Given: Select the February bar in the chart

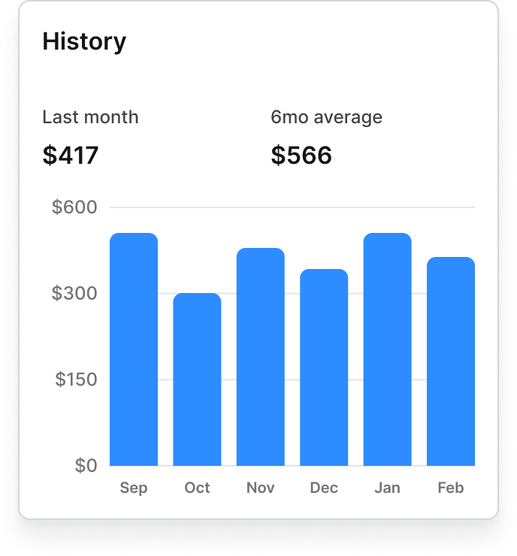Looking at the screenshot, I should coord(451,361).
